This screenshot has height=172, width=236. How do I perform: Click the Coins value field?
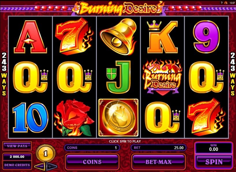92,148
